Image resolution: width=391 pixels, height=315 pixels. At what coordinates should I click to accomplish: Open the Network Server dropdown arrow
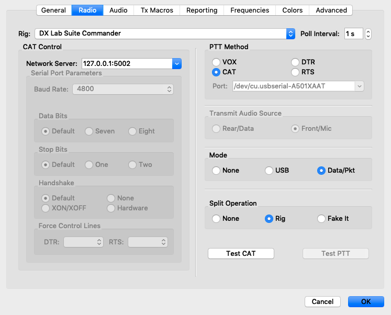(x=176, y=64)
